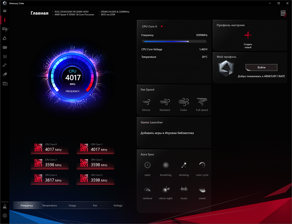This screenshot has height=224, width=292.
Task: Select the Home info sidebar icon
Action: (4, 20)
